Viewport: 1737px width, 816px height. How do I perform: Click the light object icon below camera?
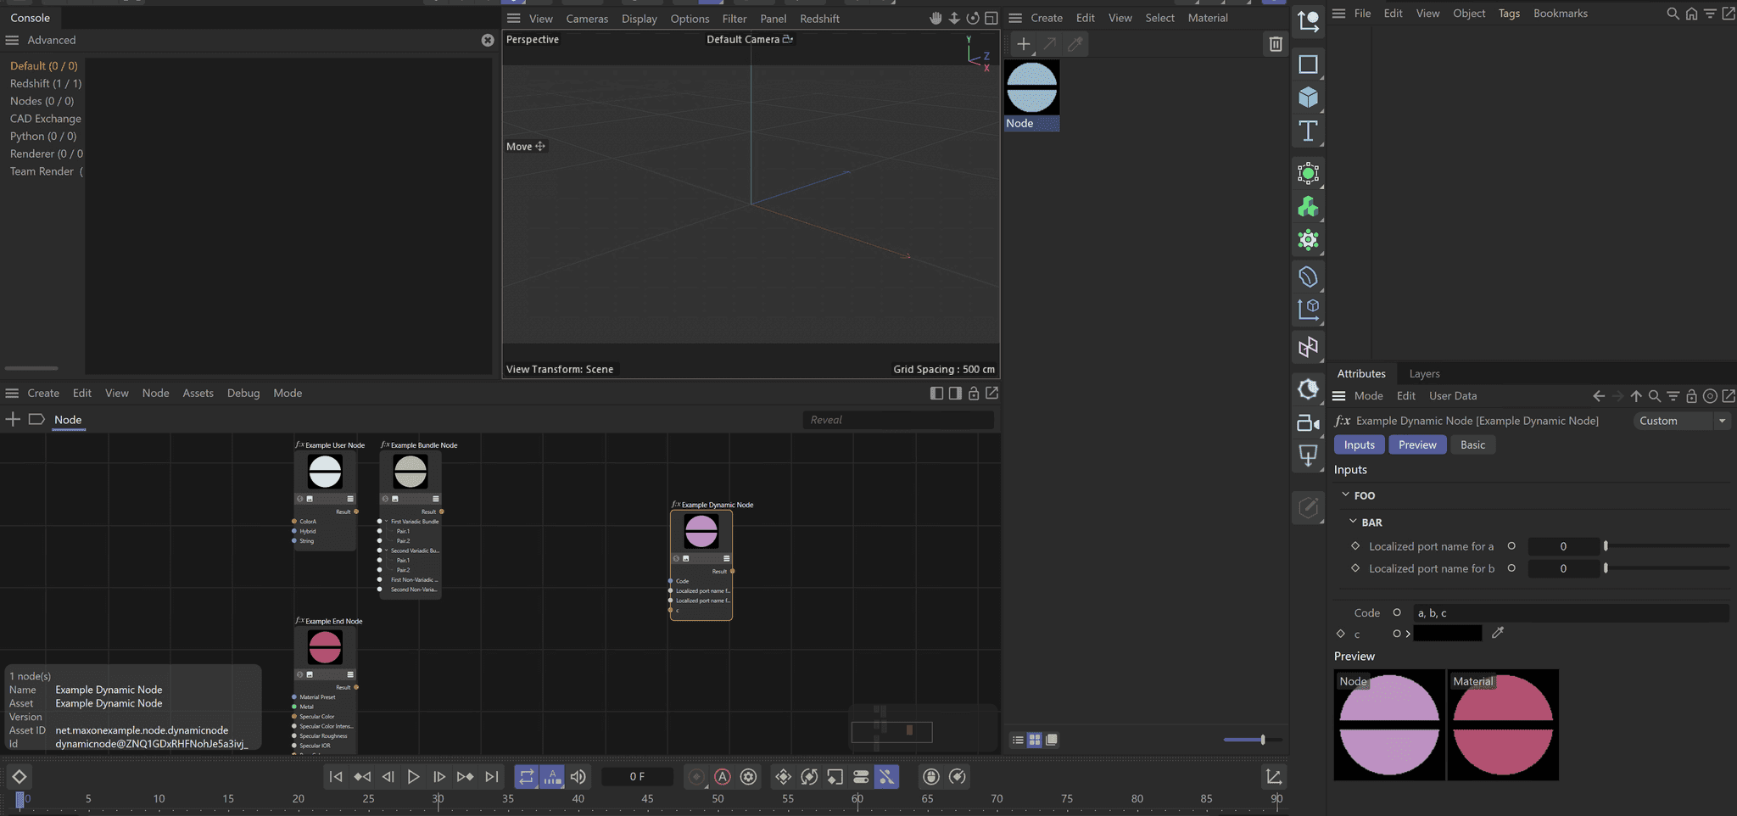1308,456
